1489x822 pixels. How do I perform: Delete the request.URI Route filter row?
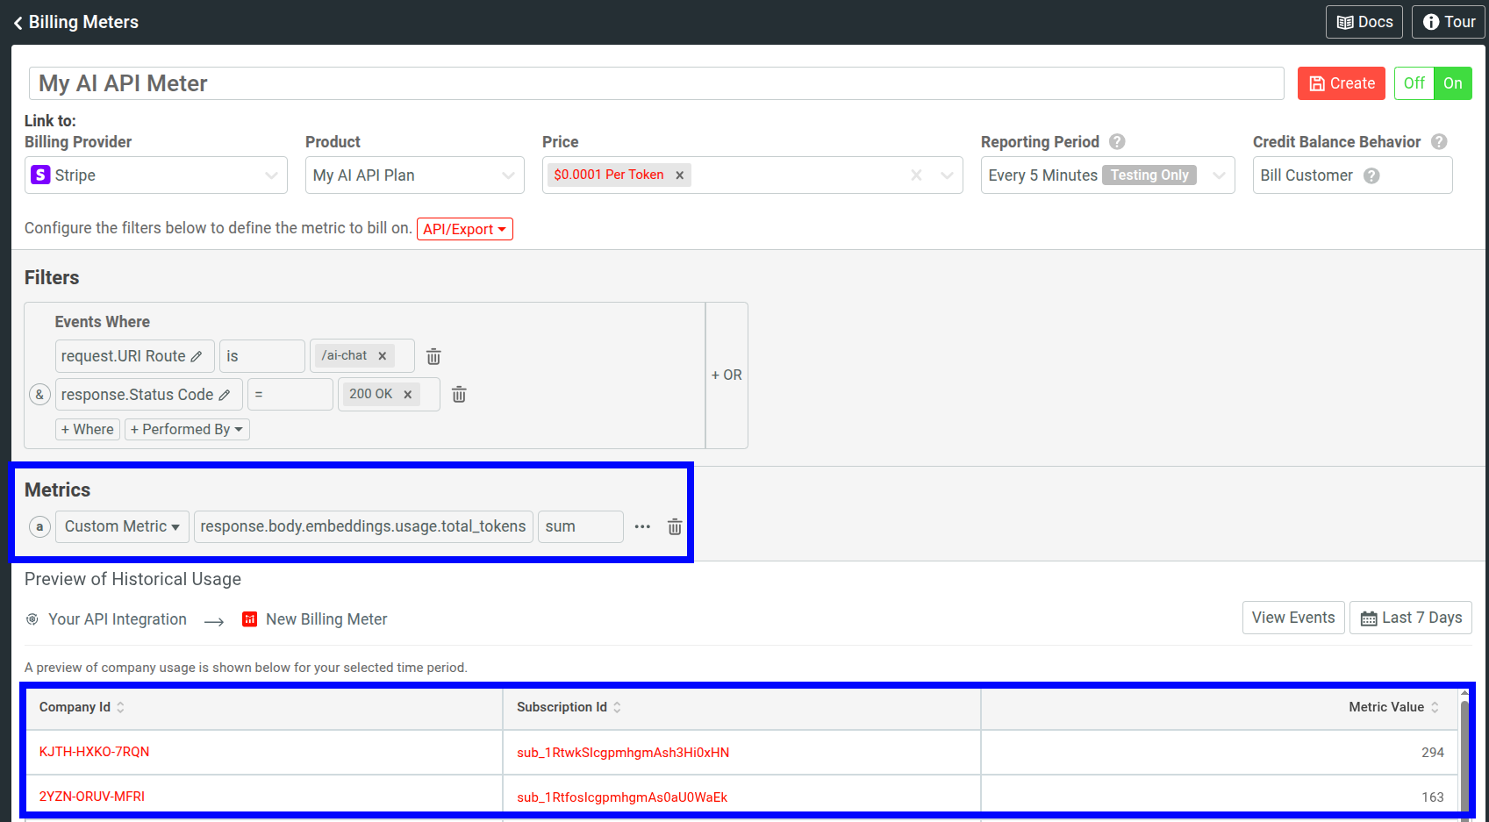click(433, 356)
